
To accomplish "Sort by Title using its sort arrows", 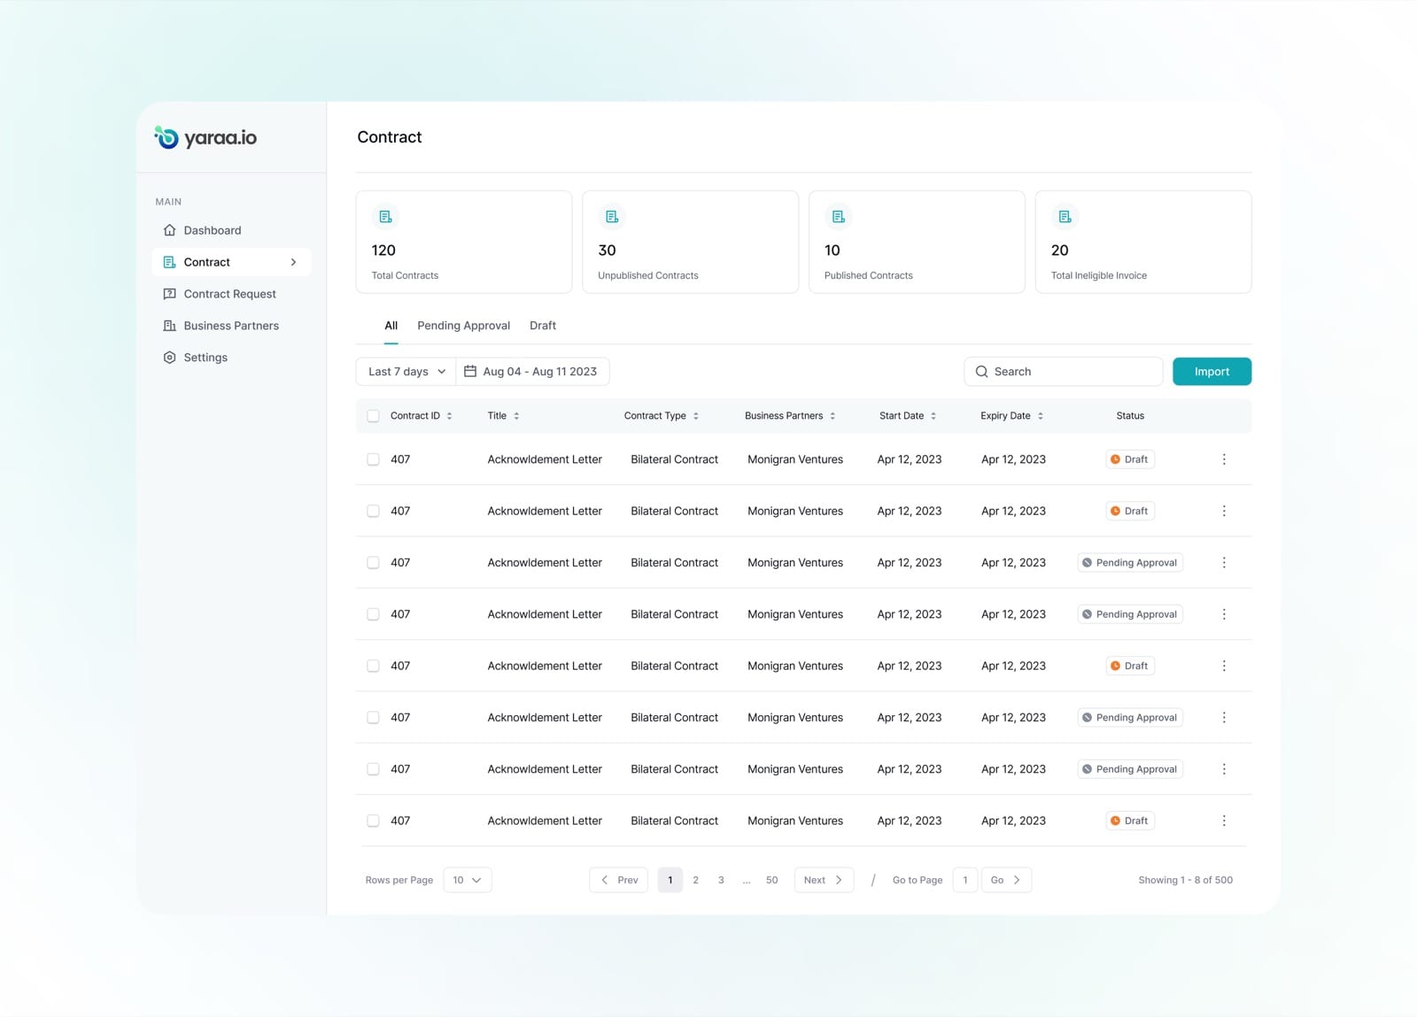I will 516,416.
